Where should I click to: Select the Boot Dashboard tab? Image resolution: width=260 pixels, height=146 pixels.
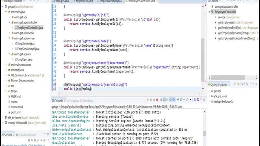26,135
